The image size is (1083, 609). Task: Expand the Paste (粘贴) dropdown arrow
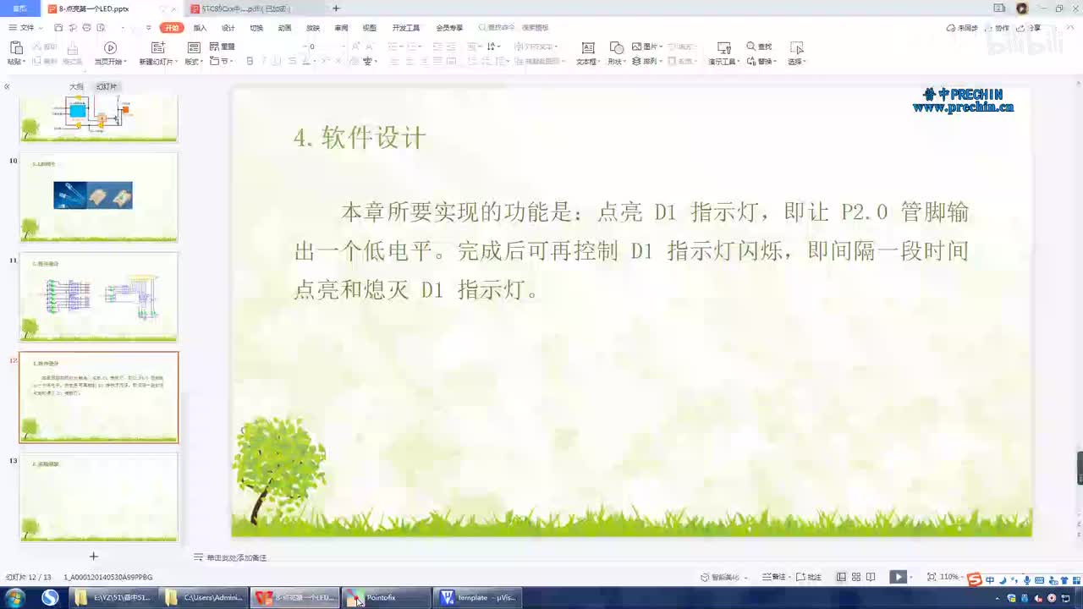pos(25,62)
